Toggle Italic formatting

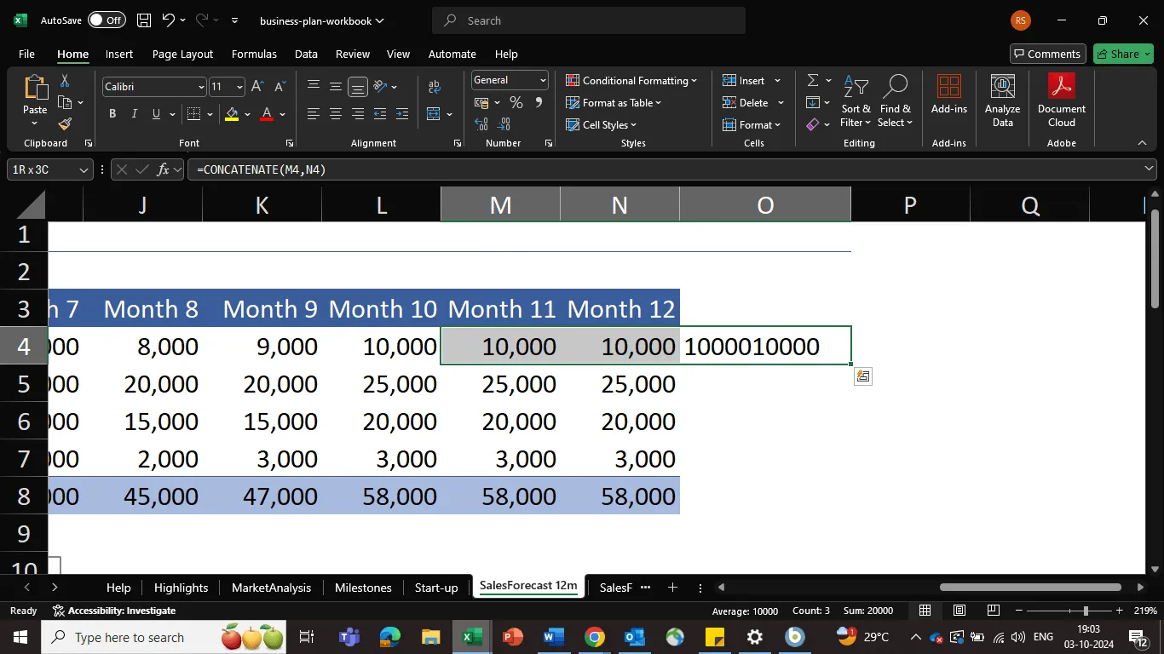click(135, 114)
